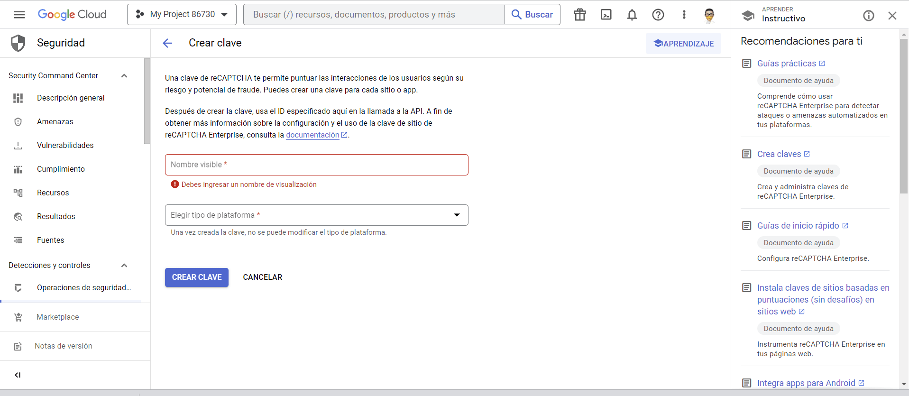Click the recommendations panel scrollbar
Viewport: 909px width, 396px height.
pyautogui.click(x=904, y=116)
